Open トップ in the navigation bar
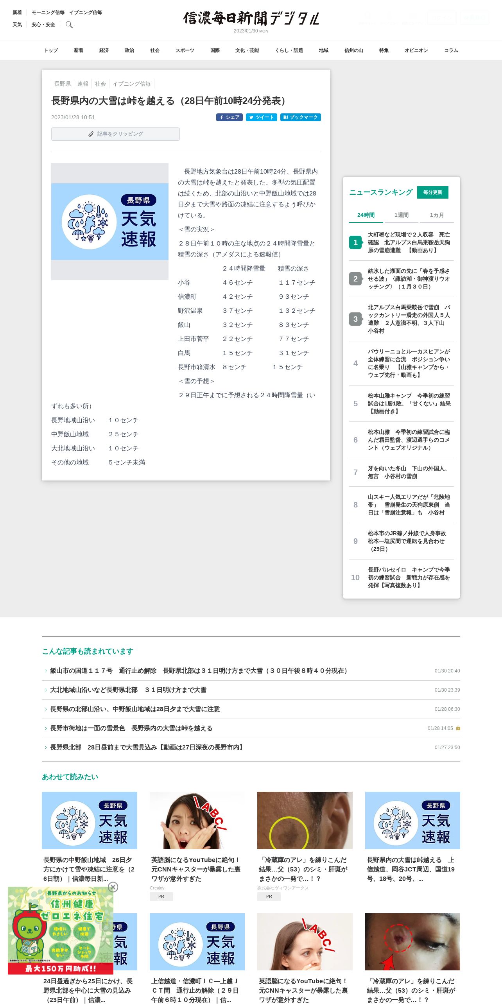This screenshot has width=502, height=1004. 51,50
